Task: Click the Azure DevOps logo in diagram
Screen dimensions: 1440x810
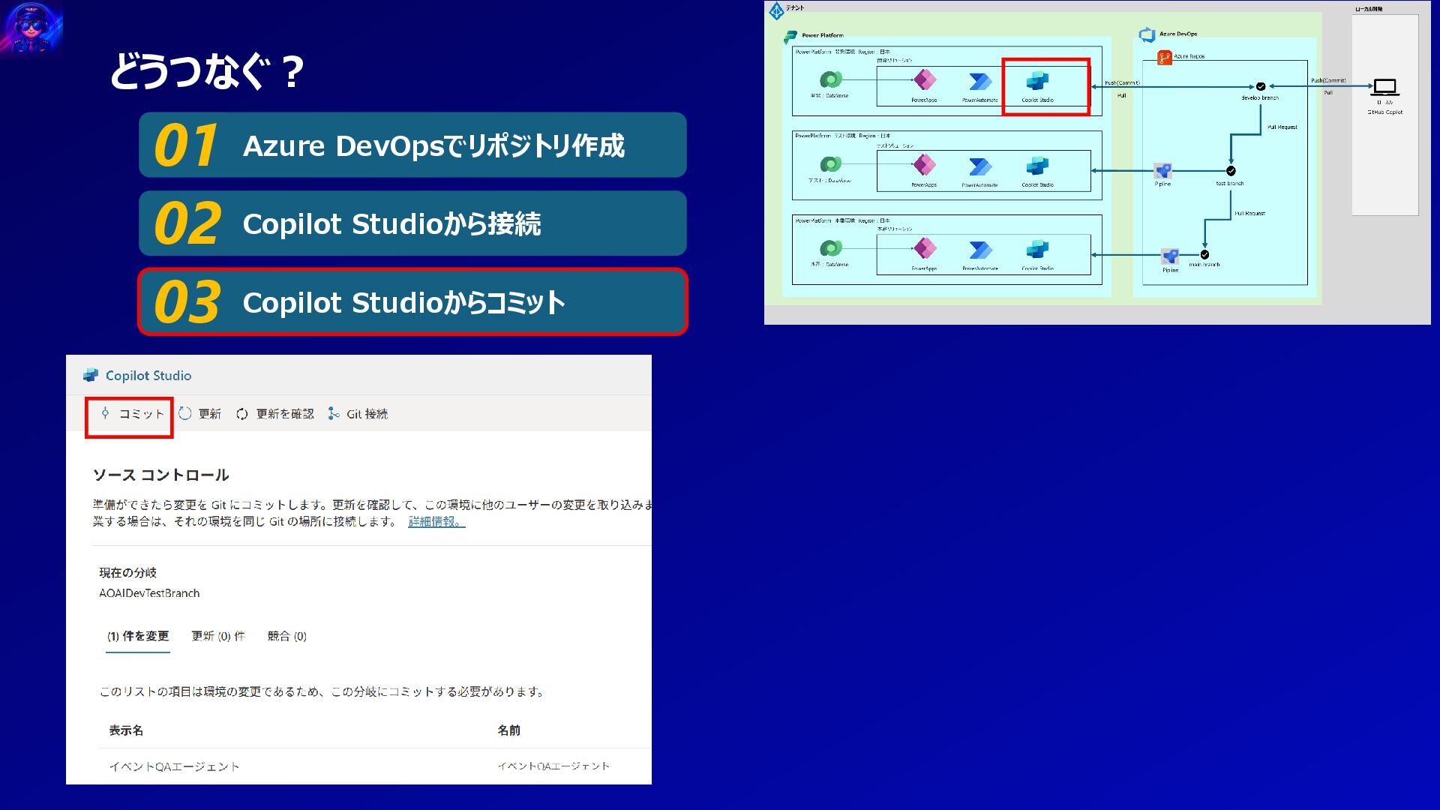Action: click(1147, 34)
